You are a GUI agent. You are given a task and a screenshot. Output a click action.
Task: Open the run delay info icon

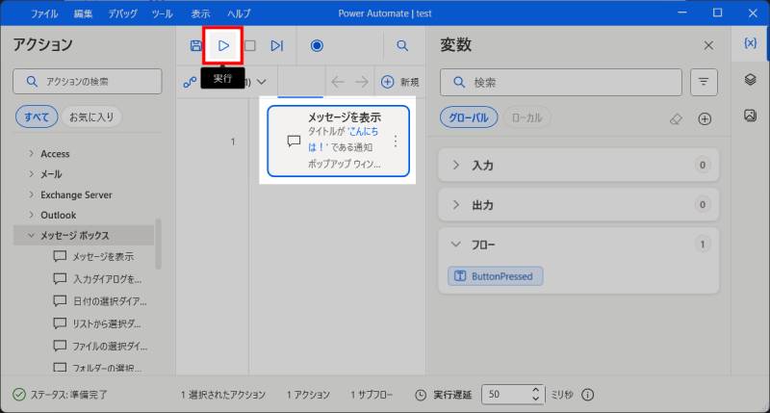pos(588,395)
